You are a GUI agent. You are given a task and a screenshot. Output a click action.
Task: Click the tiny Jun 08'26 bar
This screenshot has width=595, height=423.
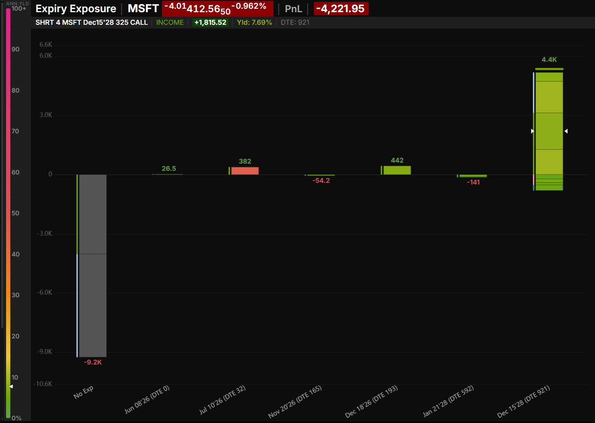point(169,174)
